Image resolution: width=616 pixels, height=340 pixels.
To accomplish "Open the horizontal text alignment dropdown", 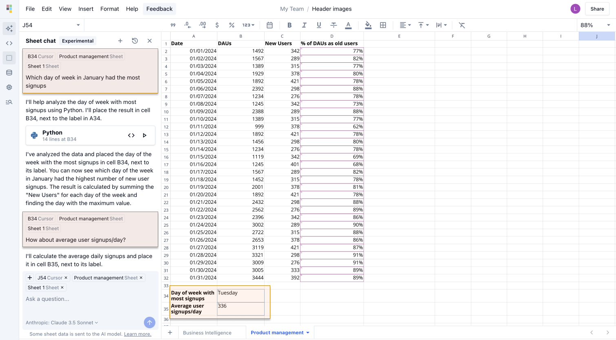I will pyautogui.click(x=405, y=25).
